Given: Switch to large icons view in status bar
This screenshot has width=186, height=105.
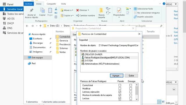Looking at the screenshot, I should [x=163, y=102].
